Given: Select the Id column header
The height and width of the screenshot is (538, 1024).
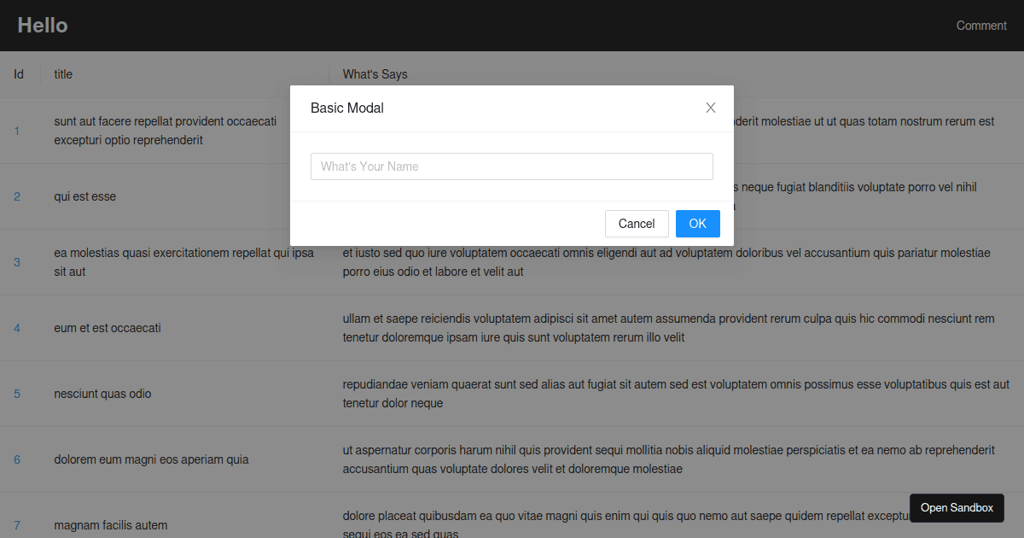Looking at the screenshot, I should pos(19,74).
